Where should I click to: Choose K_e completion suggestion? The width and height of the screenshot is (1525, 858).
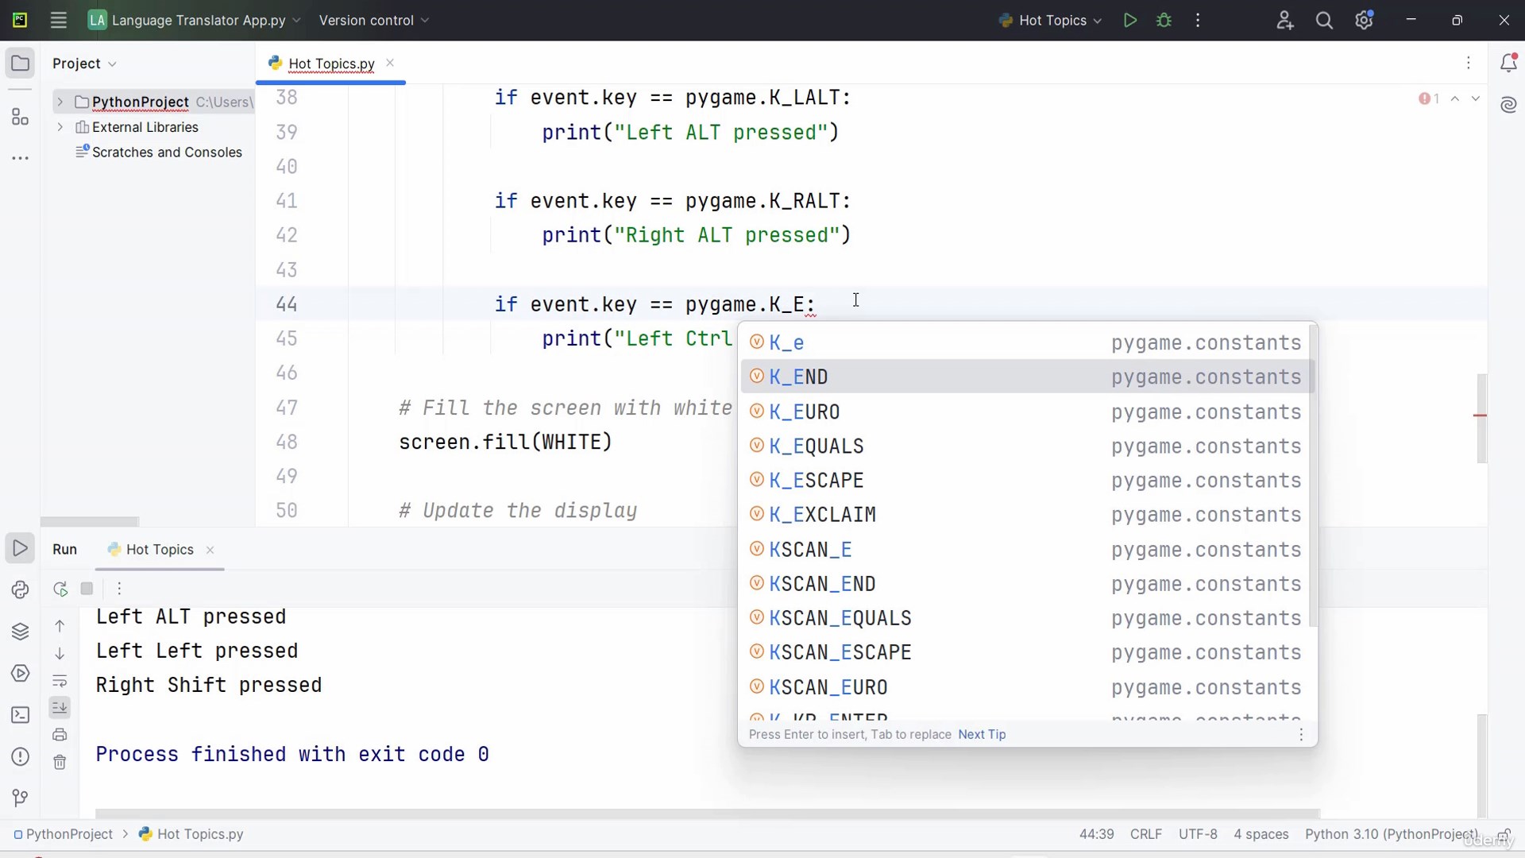click(x=1026, y=342)
